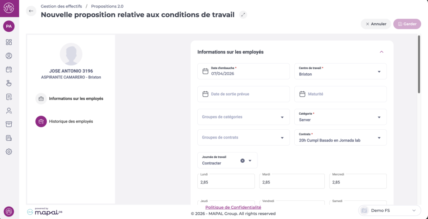
Task: Select Informations sur les employés tab
Action: [76, 99]
